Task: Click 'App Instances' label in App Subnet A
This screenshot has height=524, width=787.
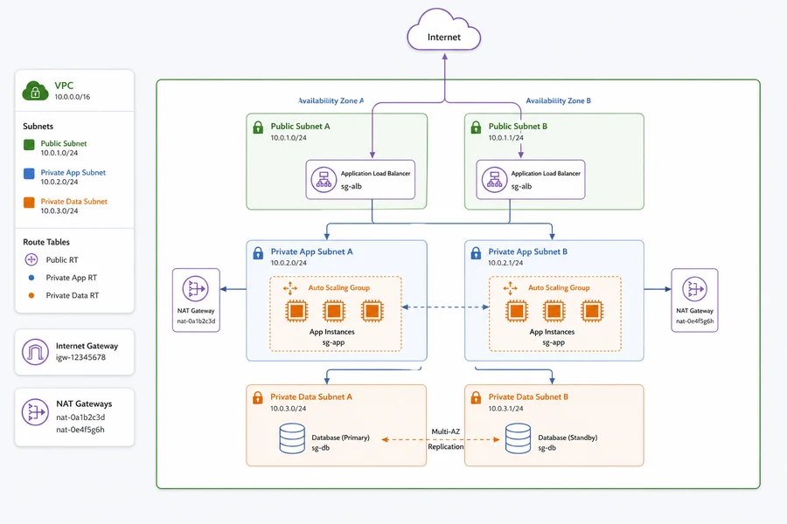Action: [331, 332]
